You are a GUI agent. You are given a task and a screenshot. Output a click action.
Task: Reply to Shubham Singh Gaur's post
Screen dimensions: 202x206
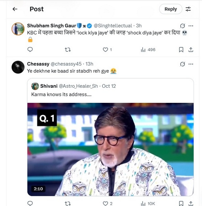coord(30,49)
